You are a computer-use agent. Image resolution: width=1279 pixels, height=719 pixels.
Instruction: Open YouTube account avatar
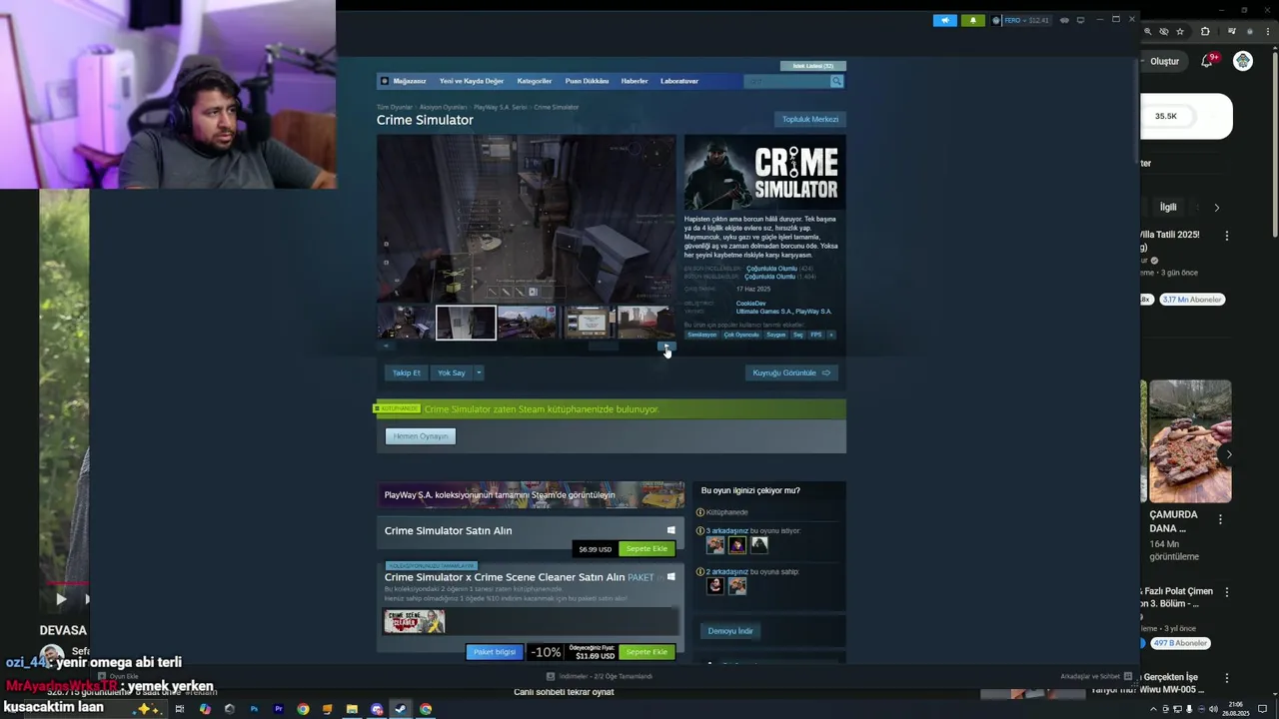(1243, 61)
